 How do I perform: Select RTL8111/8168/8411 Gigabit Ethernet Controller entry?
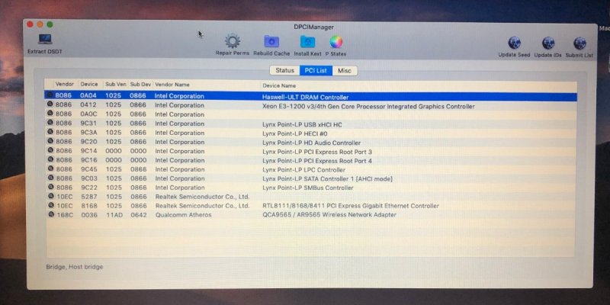[x=351, y=206]
